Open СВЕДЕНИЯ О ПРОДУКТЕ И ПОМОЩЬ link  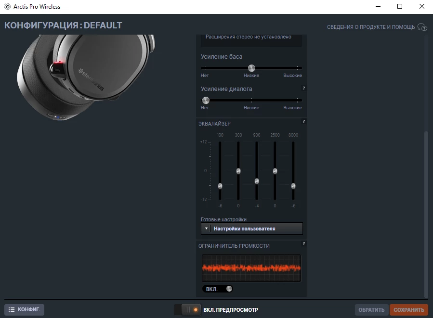click(371, 27)
